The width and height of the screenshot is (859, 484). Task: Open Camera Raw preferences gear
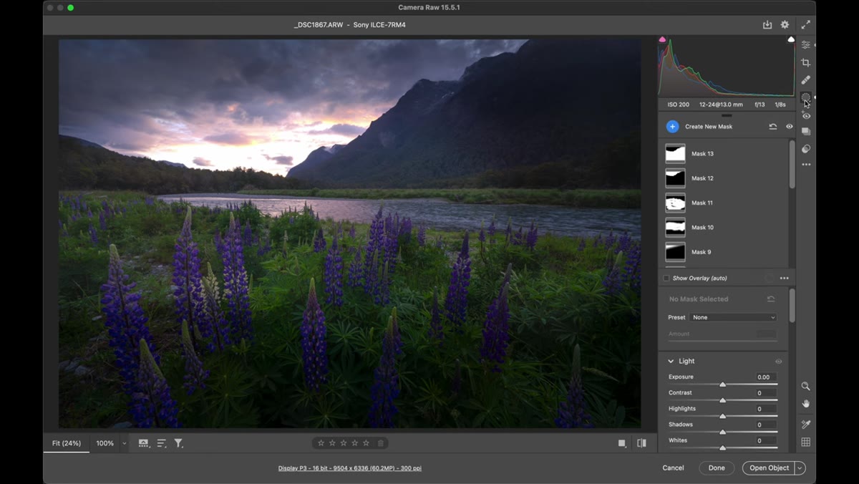(785, 24)
